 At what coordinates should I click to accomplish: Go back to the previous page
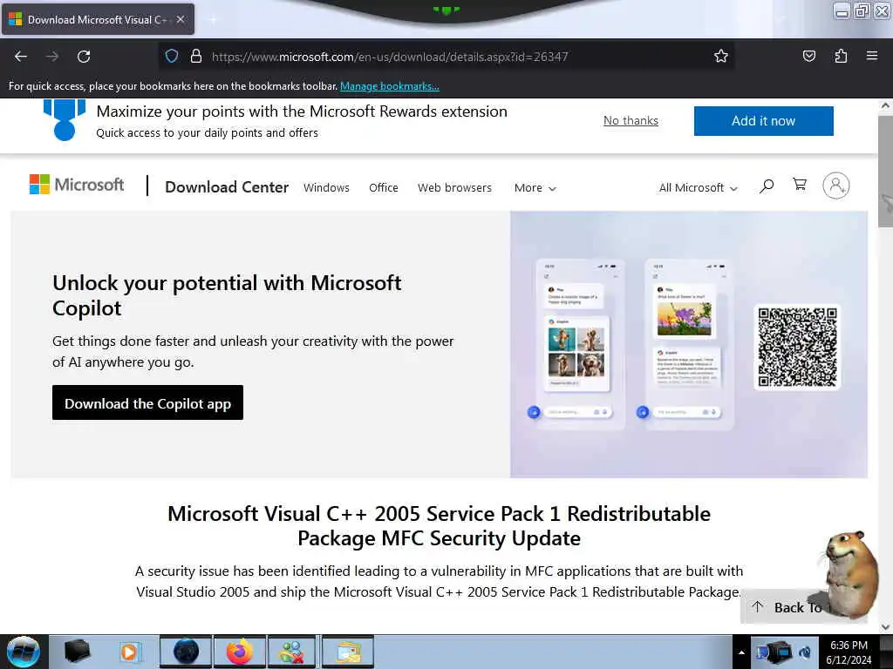[21, 57]
